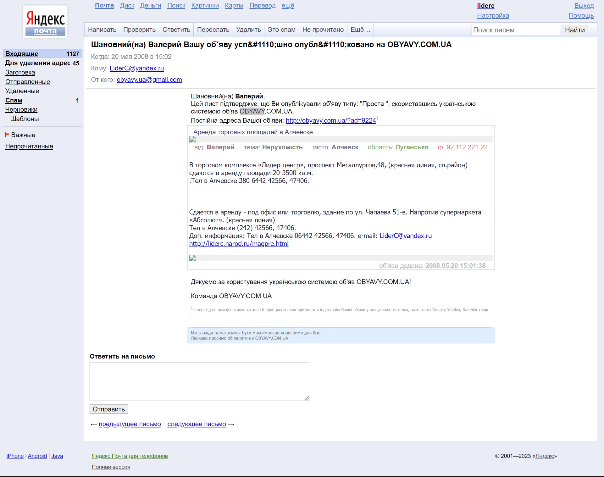Switch to Полная версия
Viewport: 604px width, 477px height.
(111, 467)
